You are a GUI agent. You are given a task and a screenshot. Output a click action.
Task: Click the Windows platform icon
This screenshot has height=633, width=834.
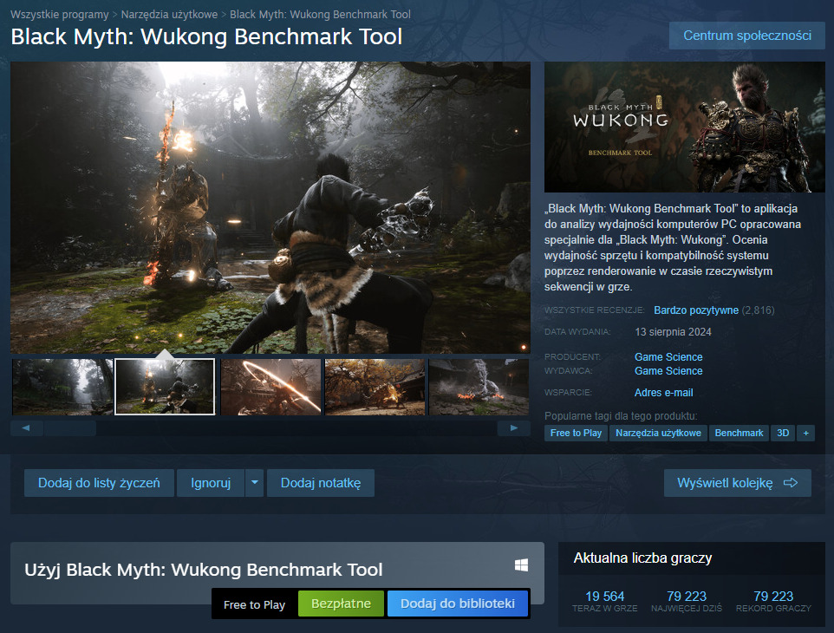coord(521,565)
